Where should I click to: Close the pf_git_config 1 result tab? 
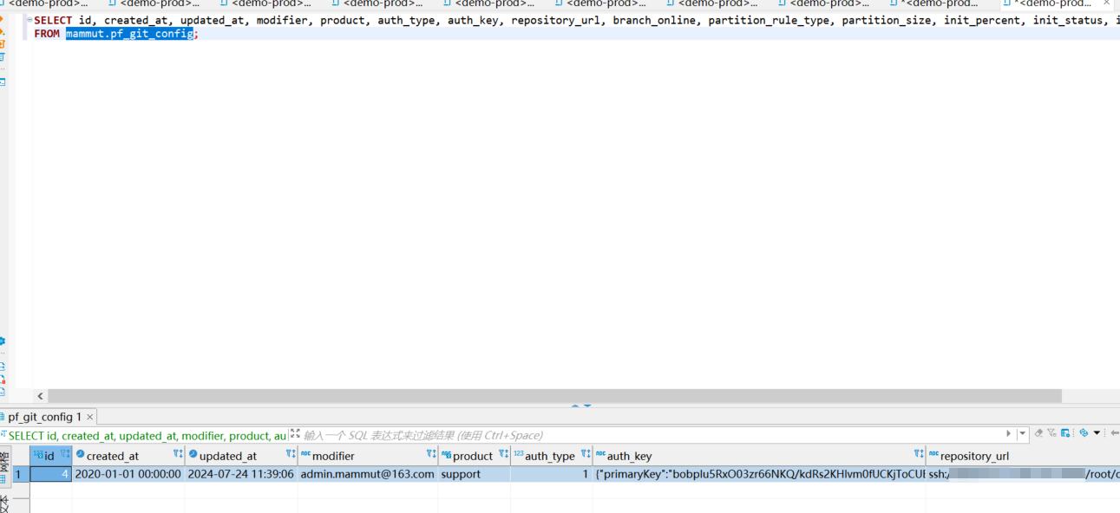pyautogui.click(x=89, y=418)
